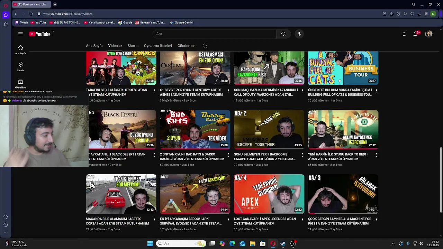The image size is (443, 249).
Task: Open Opera sidebar history clock icon
Action: coord(6,225)
